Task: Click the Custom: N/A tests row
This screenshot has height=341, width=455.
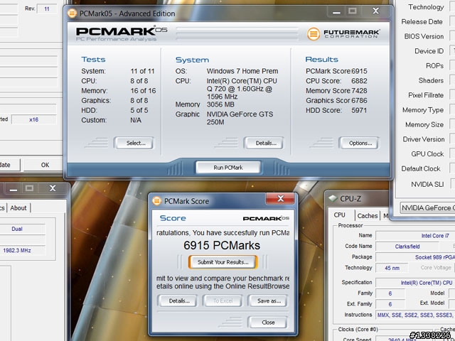Action: click(x=111, y=120)
